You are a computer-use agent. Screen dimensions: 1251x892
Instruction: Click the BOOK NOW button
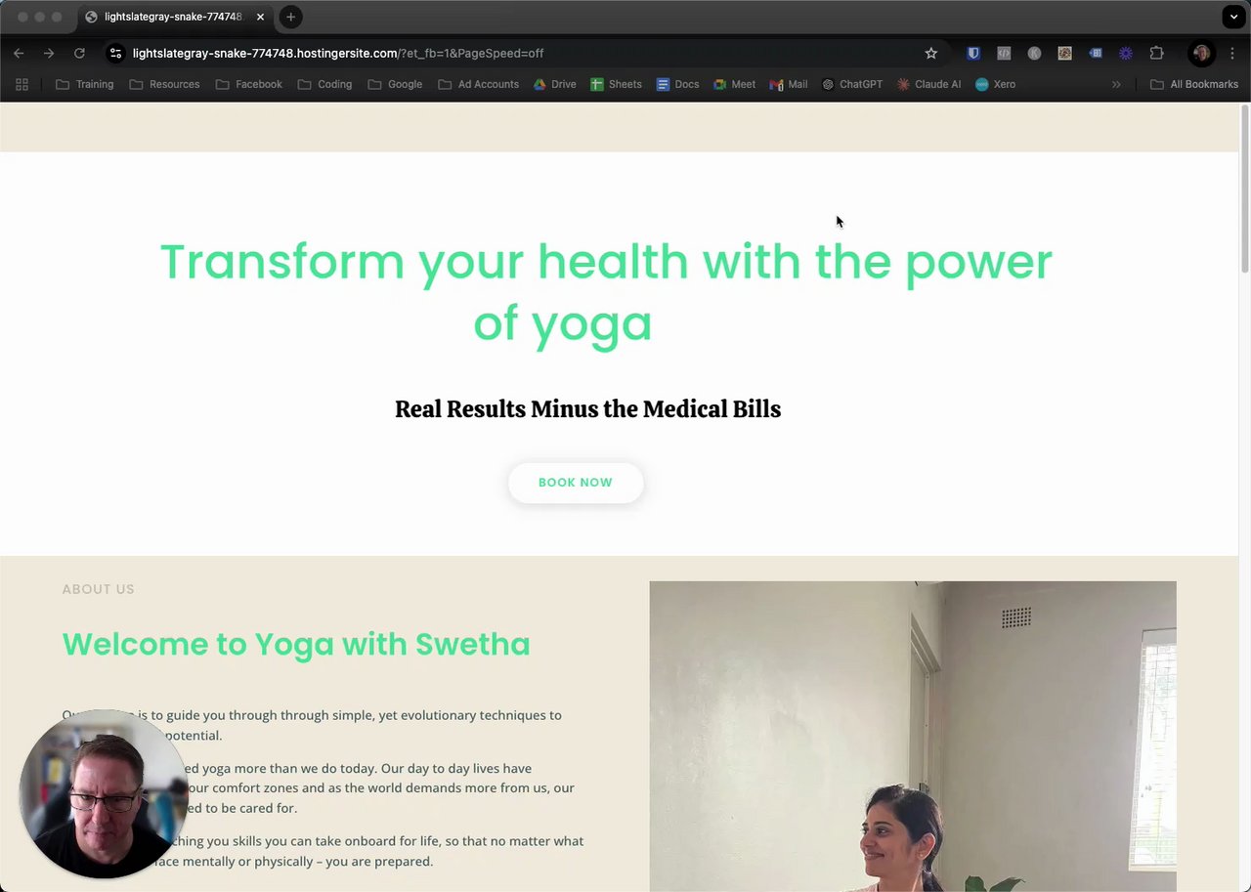576,483
